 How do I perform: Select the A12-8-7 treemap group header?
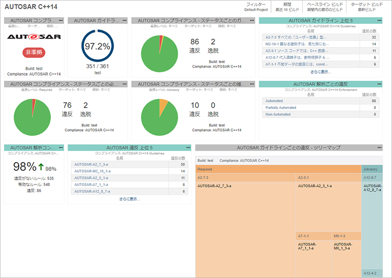point(372,178)
